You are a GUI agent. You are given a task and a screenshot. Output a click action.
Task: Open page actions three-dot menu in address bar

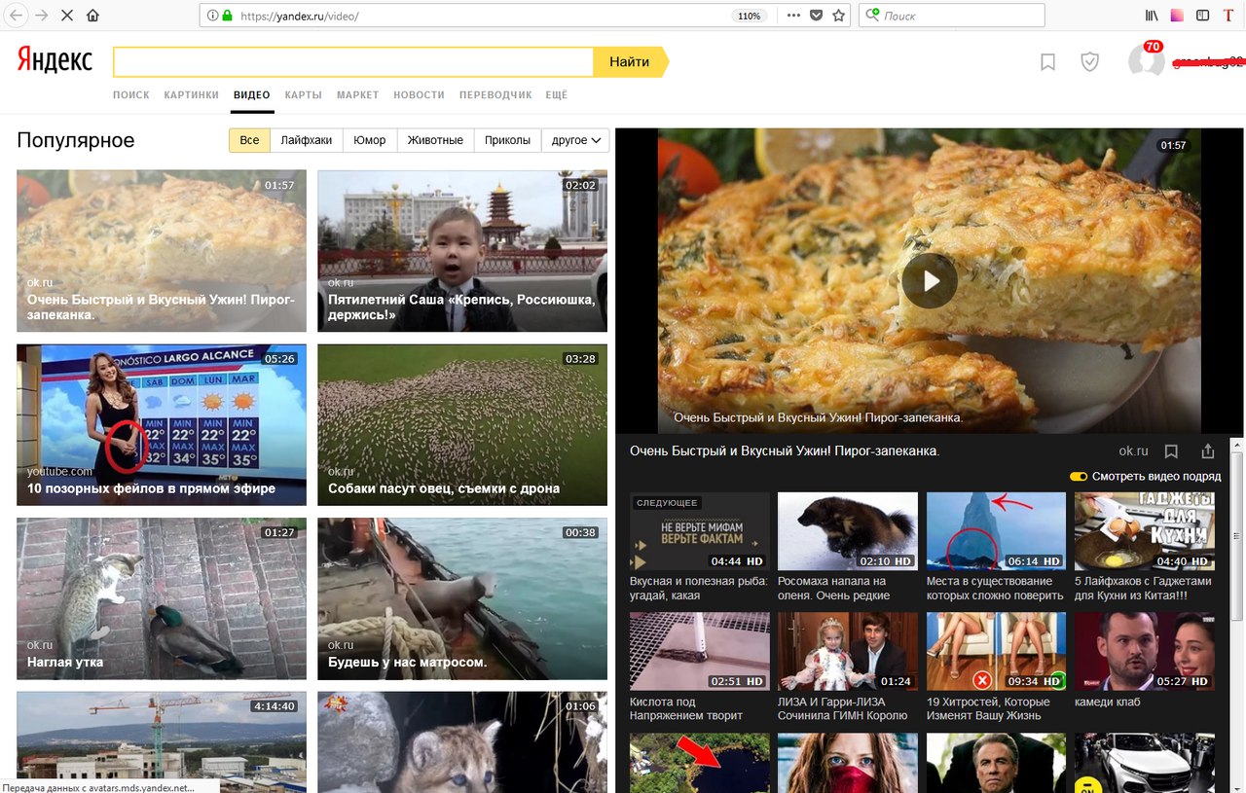pos(793,16)
